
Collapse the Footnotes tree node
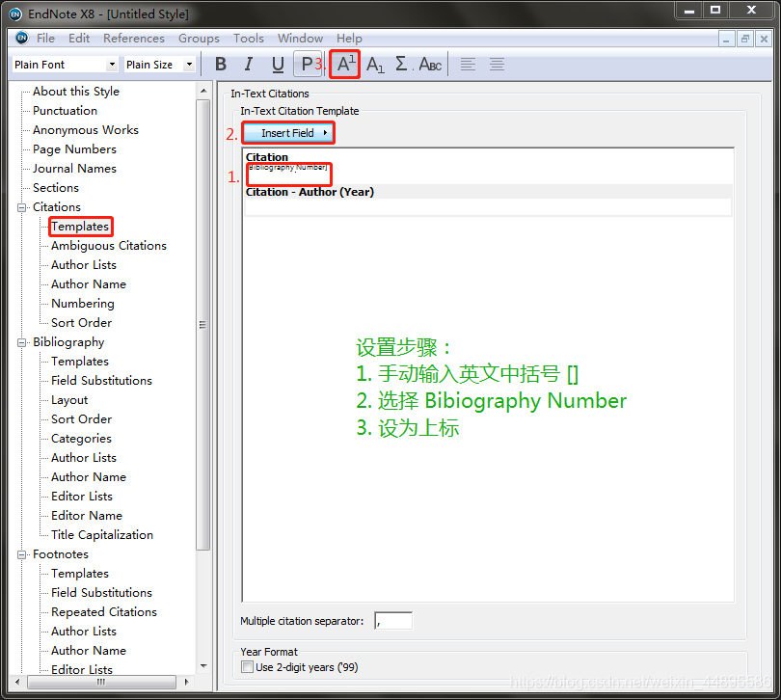(21, 554)
